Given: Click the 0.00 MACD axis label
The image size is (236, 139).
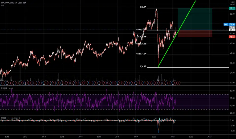Looking at the screenshot, I should [232, 120].
